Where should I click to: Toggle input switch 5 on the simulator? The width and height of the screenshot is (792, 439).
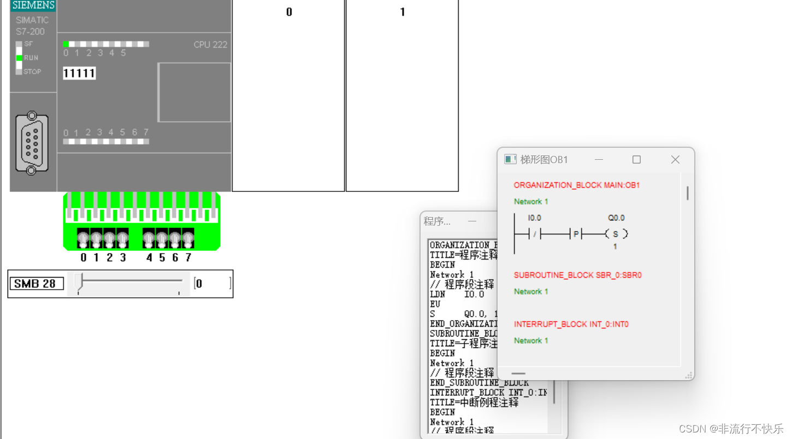pyautogui.click(x=162, y=238)
